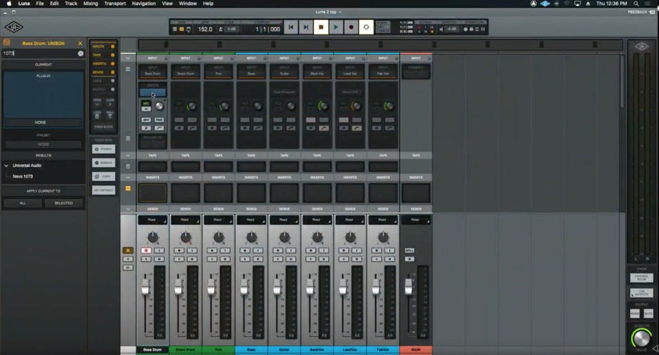Clear the 1073 search field
This screenshot has width=659, height=355.
(80, 53)
